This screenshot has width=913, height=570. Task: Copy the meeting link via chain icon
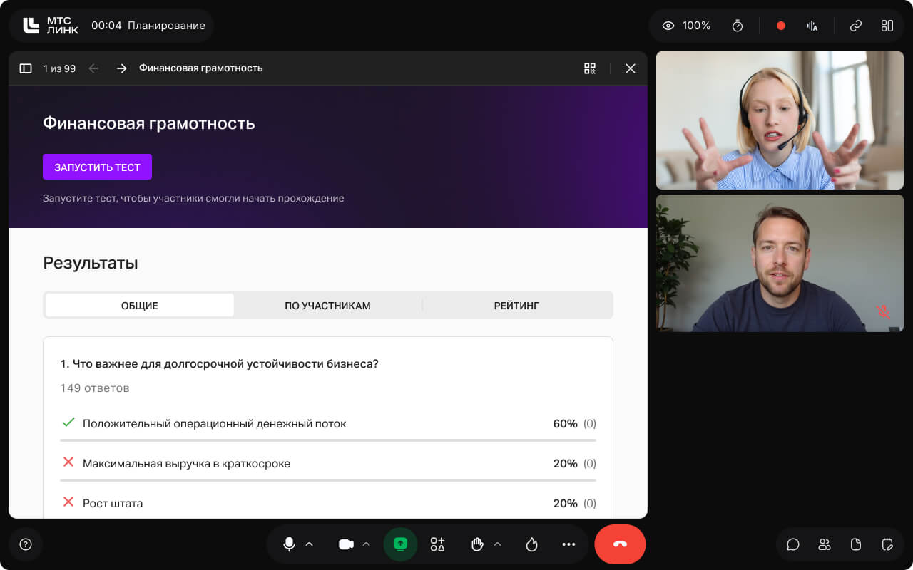(x=855, y=26)
